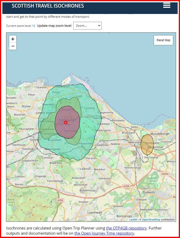Open the OTP4GB repository link

click(x=126, y=228)
